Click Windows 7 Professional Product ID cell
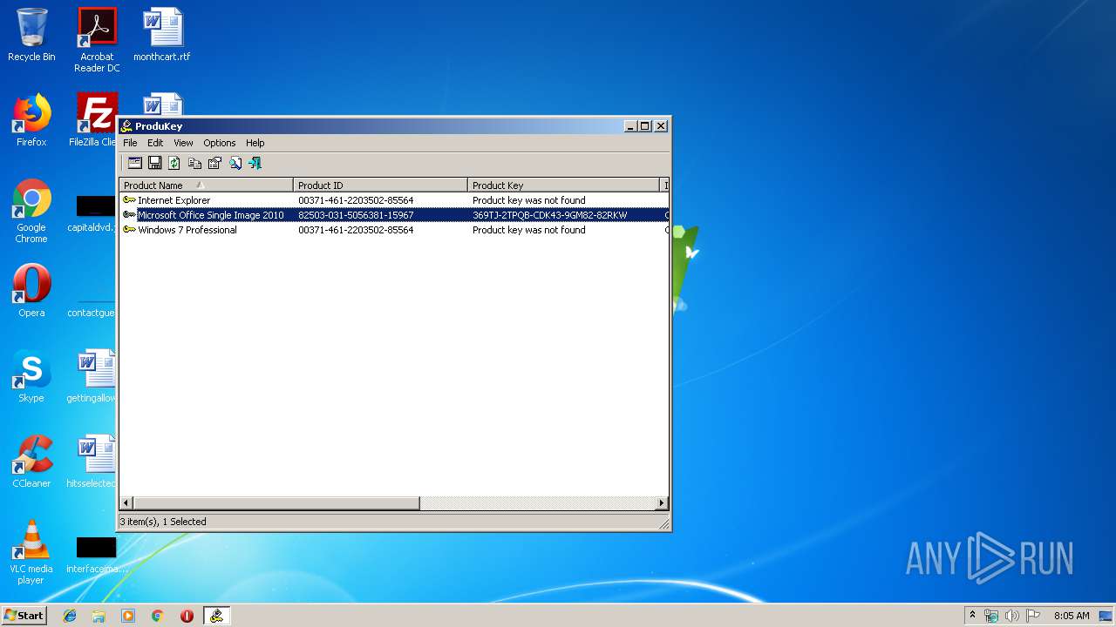The width and height of the screenshot is (1116, 627). pyautogui.click(x=356, y=230)
